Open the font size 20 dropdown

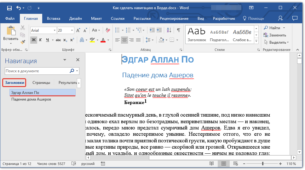72,30
